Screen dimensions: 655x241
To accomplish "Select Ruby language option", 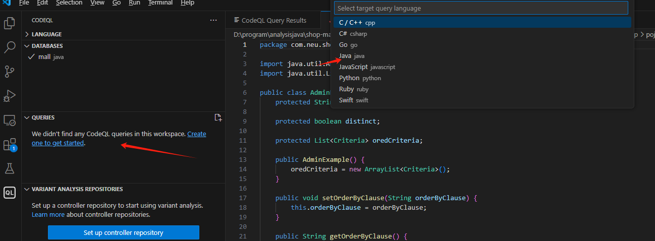I will click(482, 89).
